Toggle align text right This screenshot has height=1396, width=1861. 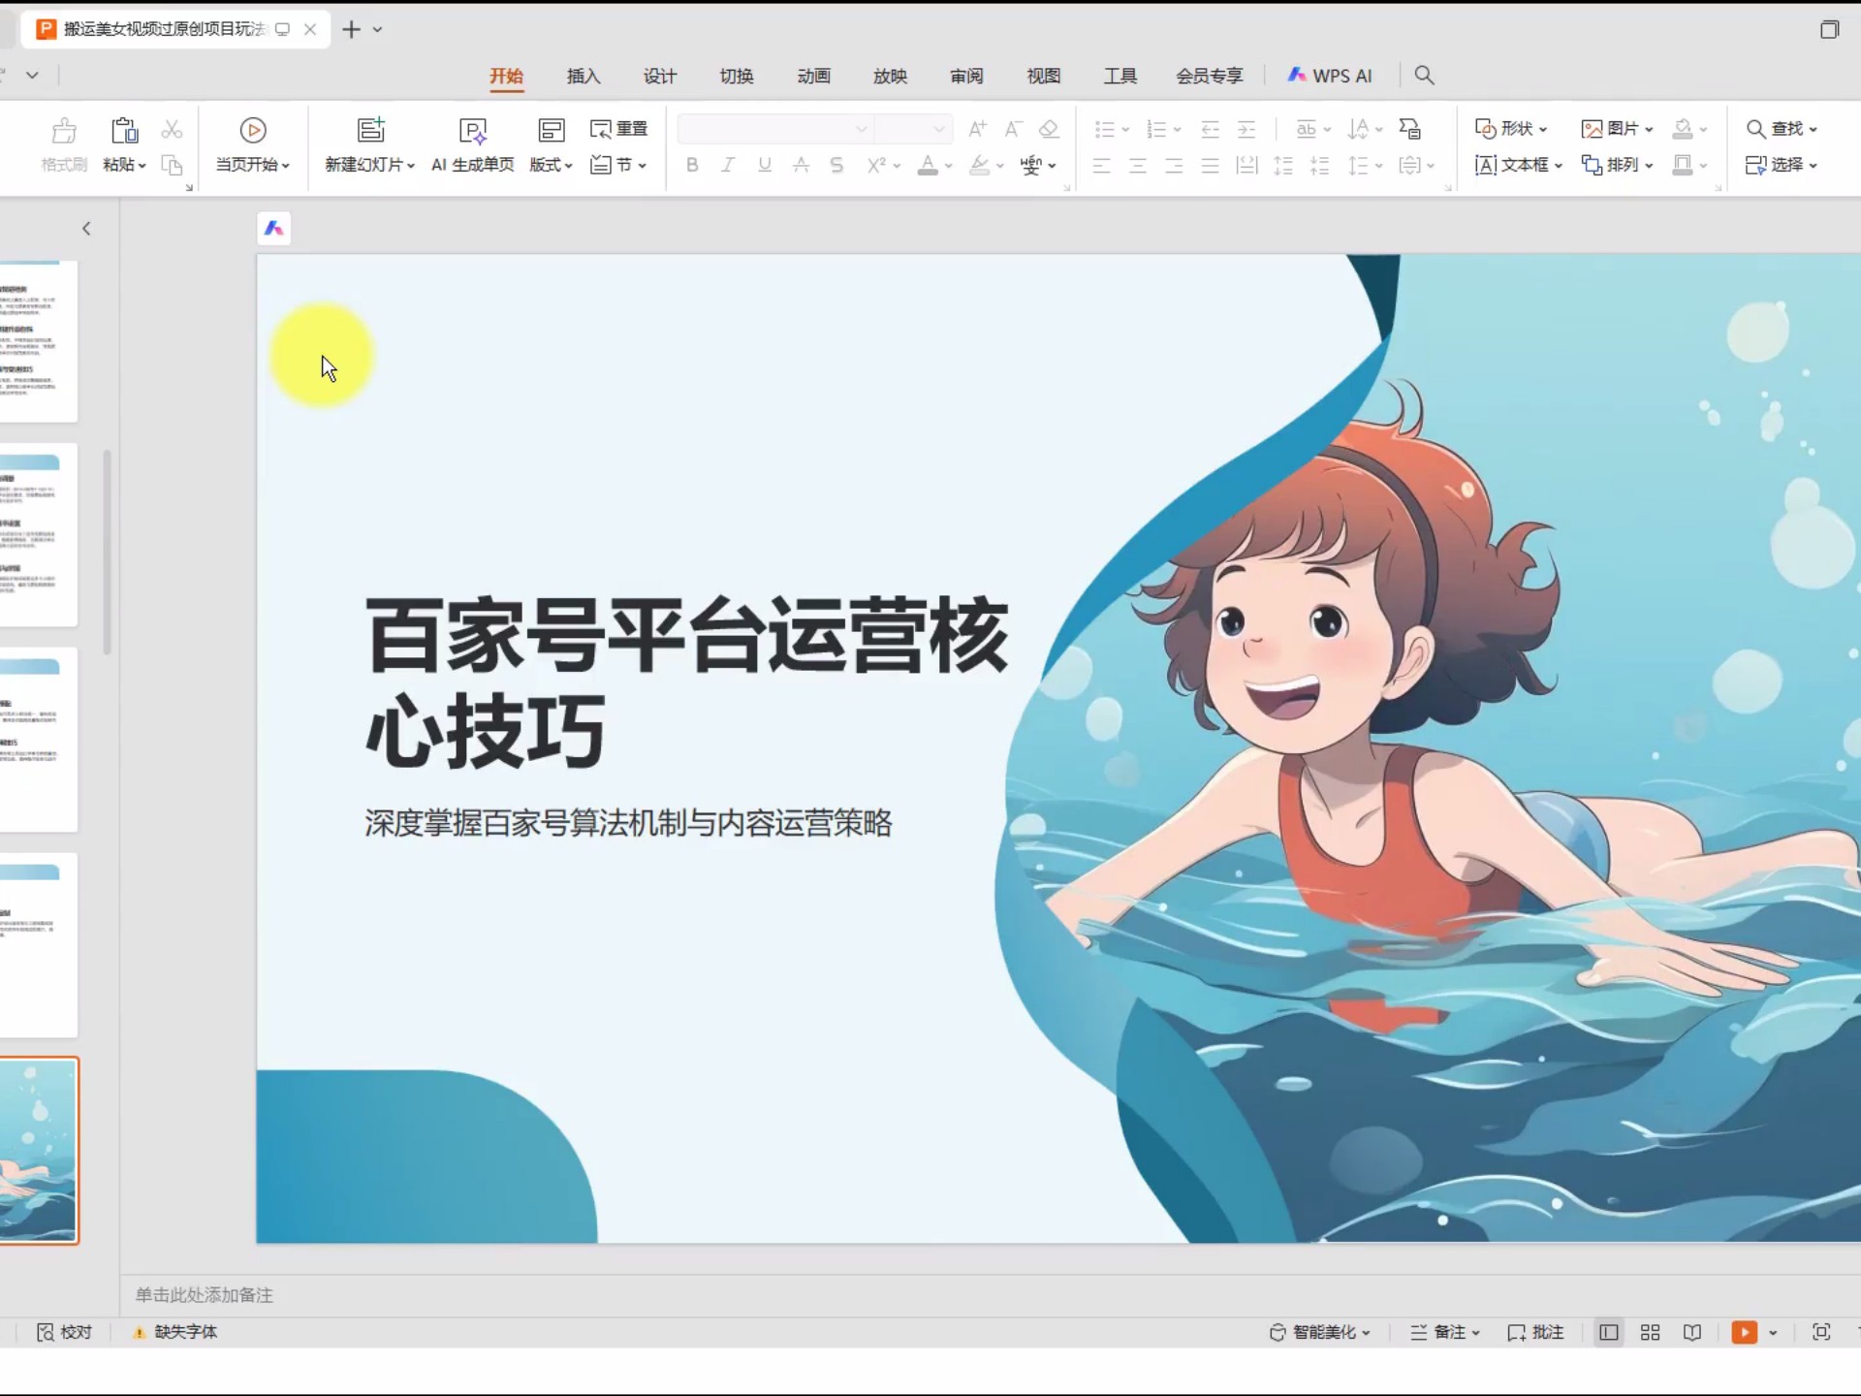[1174, 166]
